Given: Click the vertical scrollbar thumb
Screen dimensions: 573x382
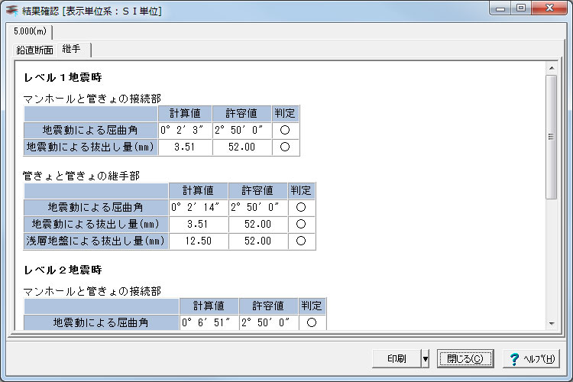Looking at the screenshot, I should (x=552, y=137).
